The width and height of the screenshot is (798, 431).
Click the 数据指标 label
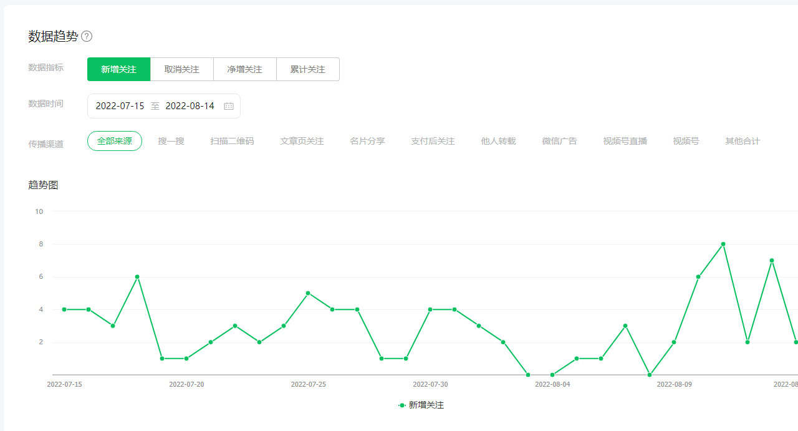click(x=46, y=67)
